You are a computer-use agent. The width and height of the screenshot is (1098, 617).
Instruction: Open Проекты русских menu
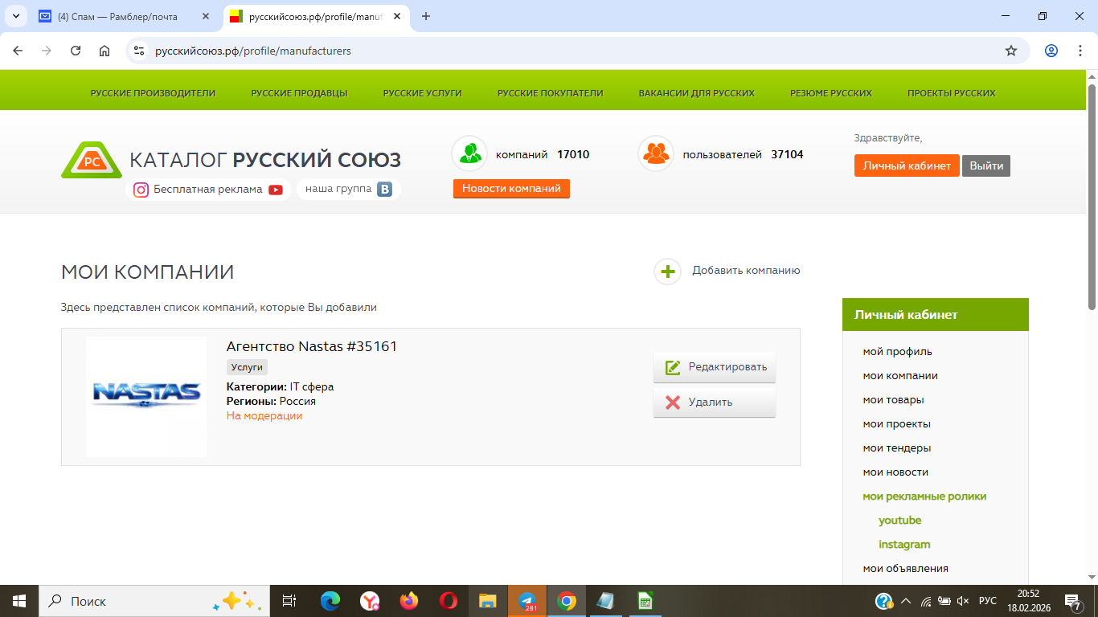tap(952, 93)
